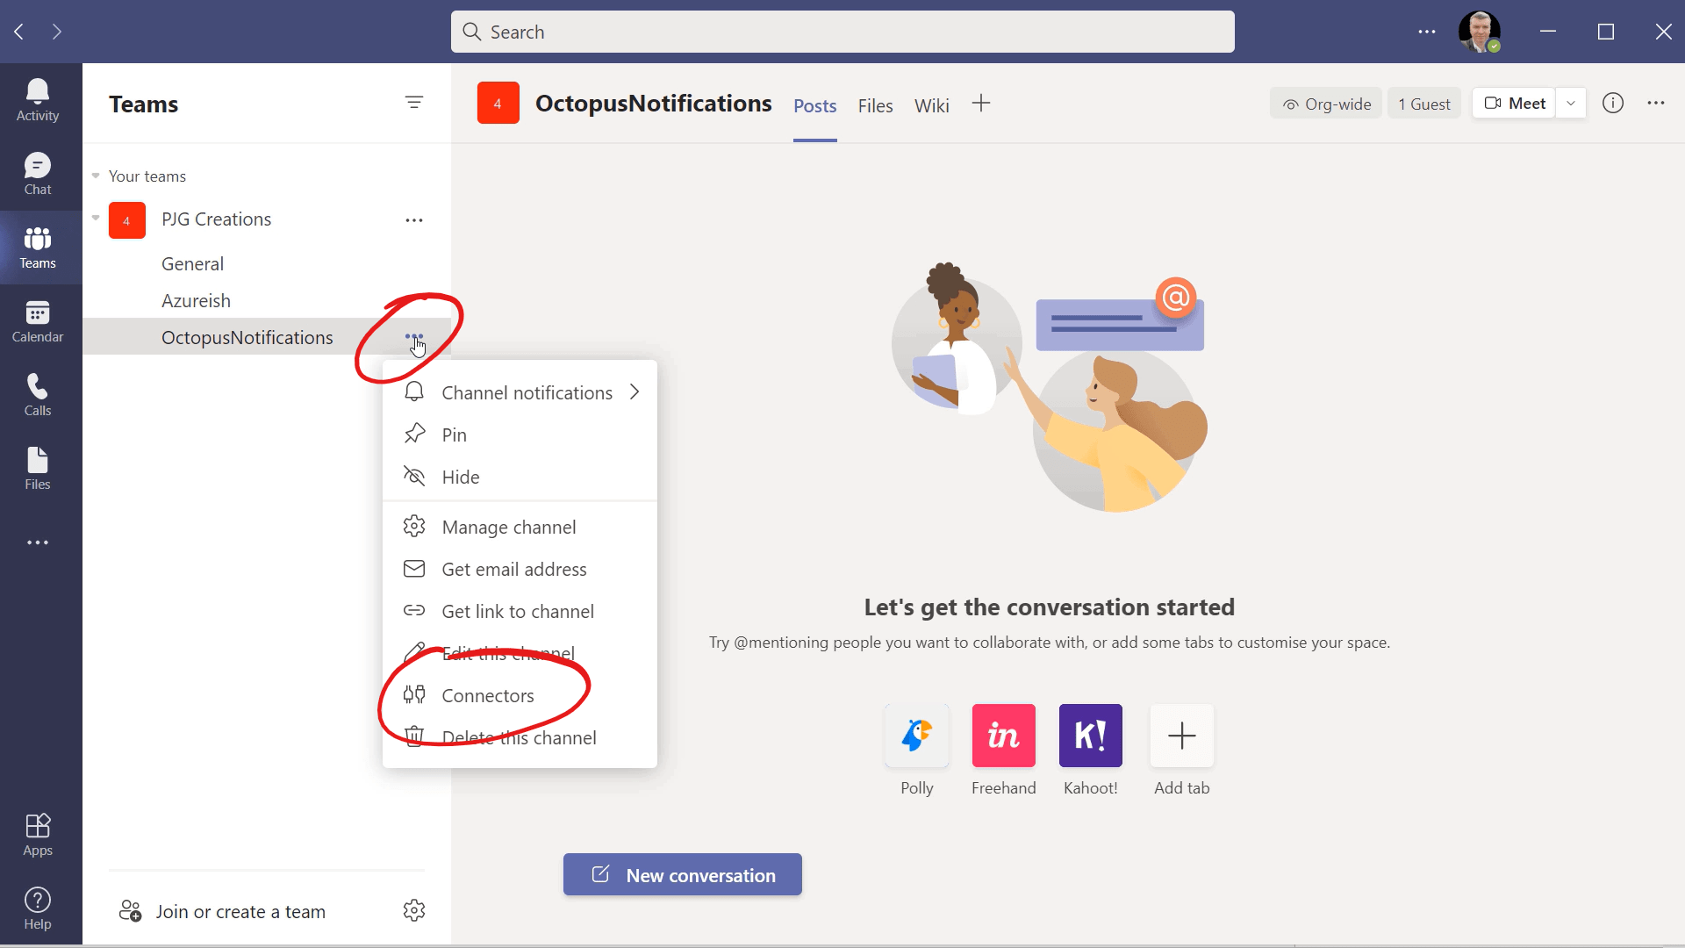Open settings and more ellipsis in title bar
Viewport: 1685px width, 948px height.
(1427, 32)
